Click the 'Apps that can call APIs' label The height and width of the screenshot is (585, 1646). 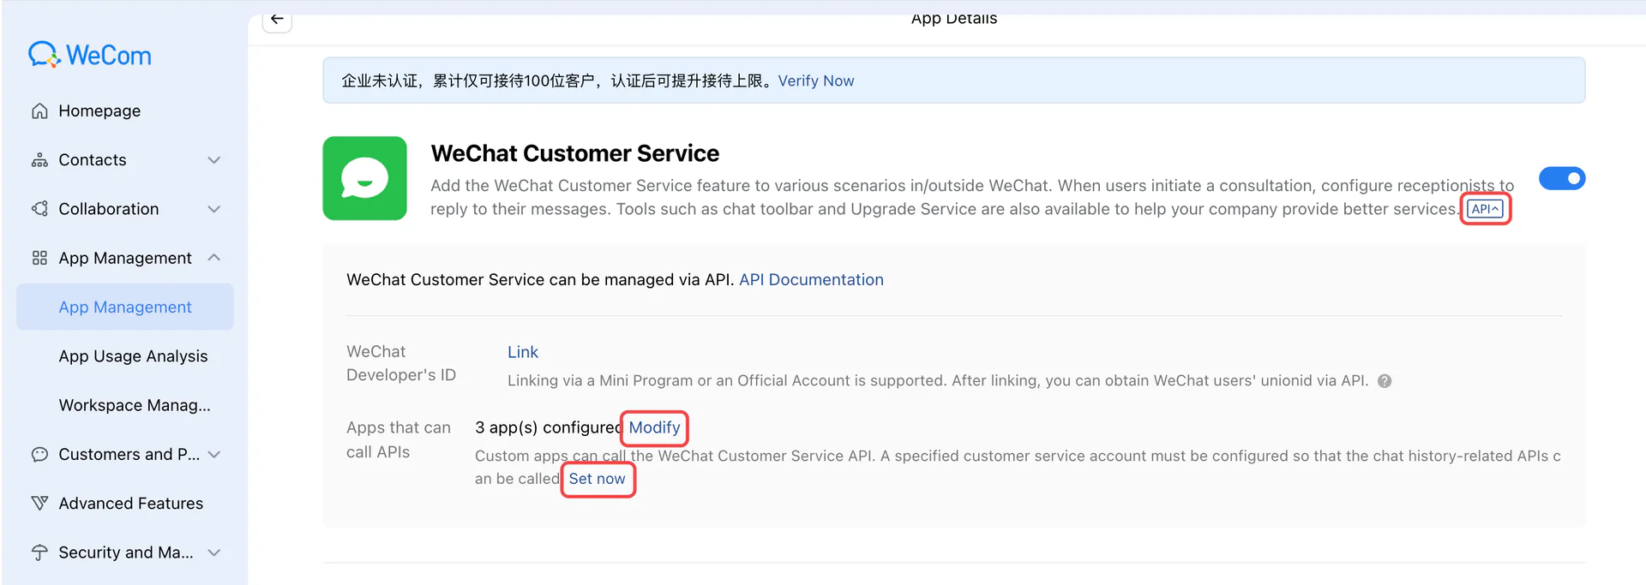tap(399, 439)
